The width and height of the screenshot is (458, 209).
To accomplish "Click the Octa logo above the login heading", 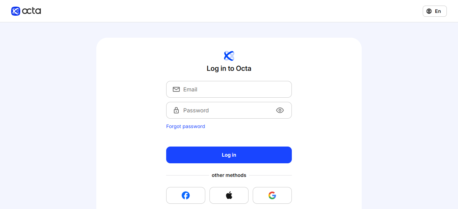I will click(x=229, y=55).
